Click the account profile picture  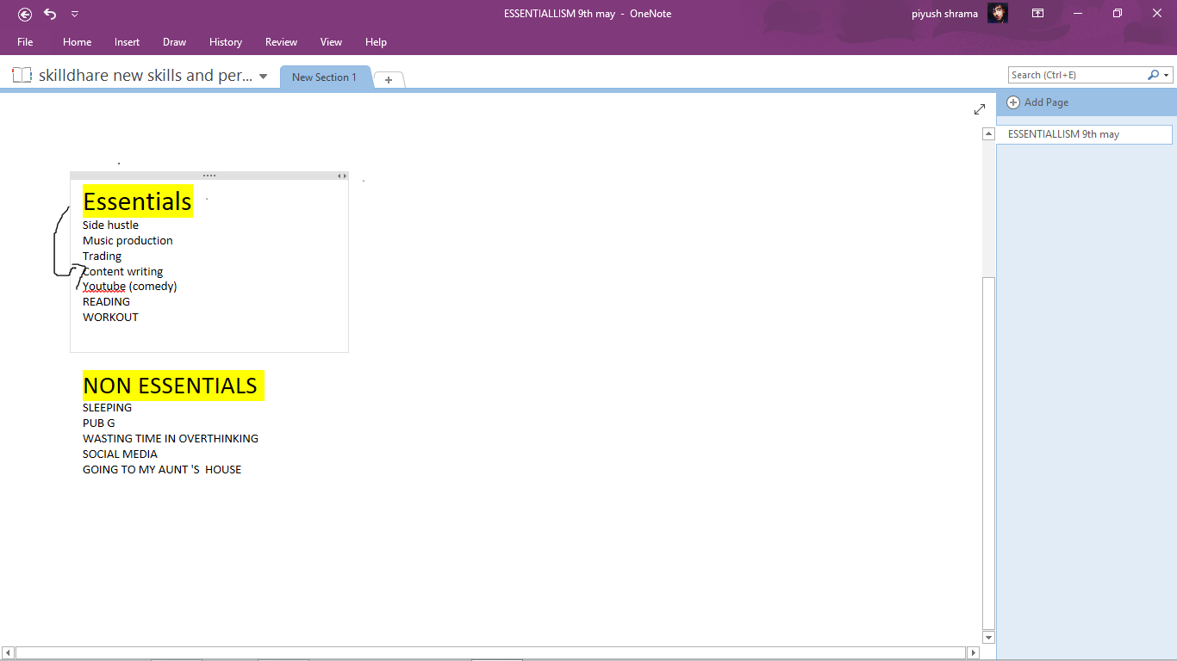click(x=998, y=14)
